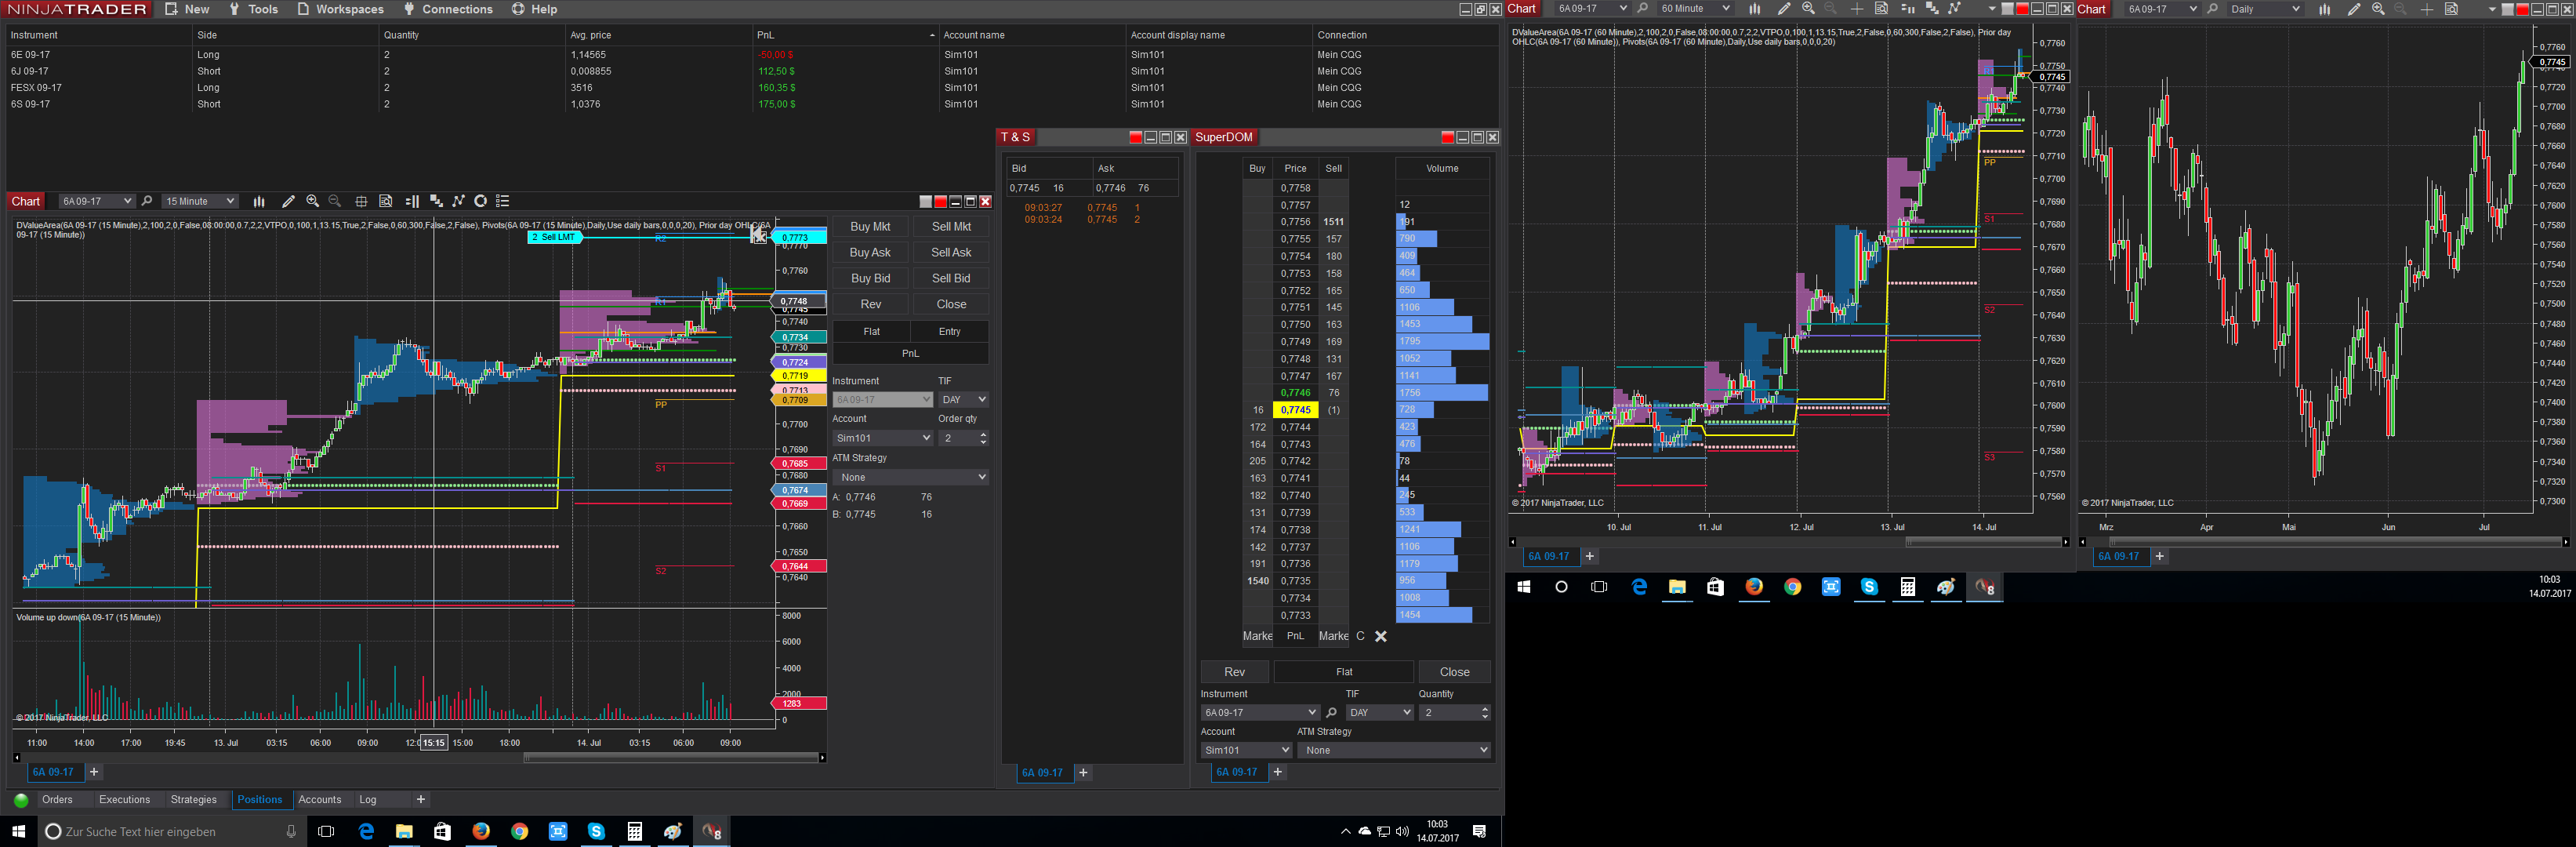Open drawing tools pencil in 15 Minute chart
2576x847 pixels.
coord(288,201)
